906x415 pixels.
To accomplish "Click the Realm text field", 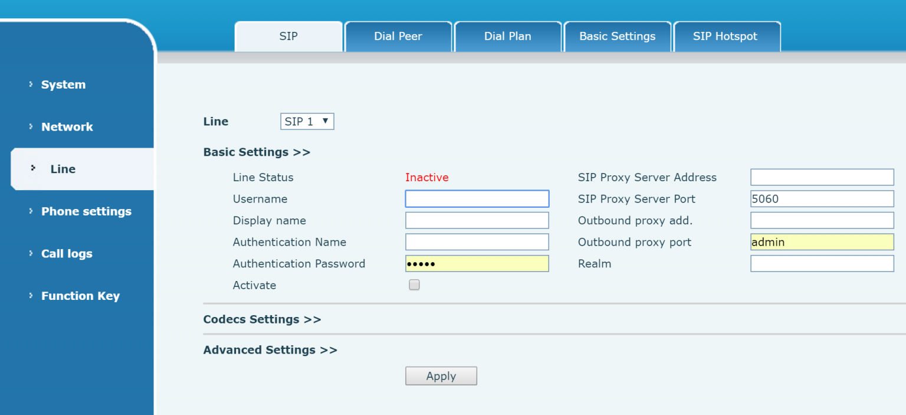I will pyautogui.click(x=822, y=264).
